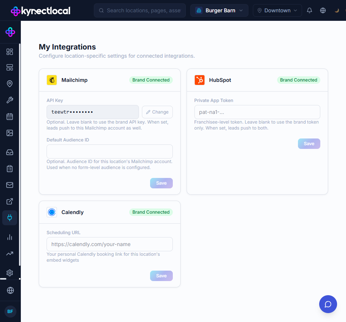The height and width of the screenshot is (322, 346).
Task: Open the trending line icon in sidebar
Action: coord(10,254)
